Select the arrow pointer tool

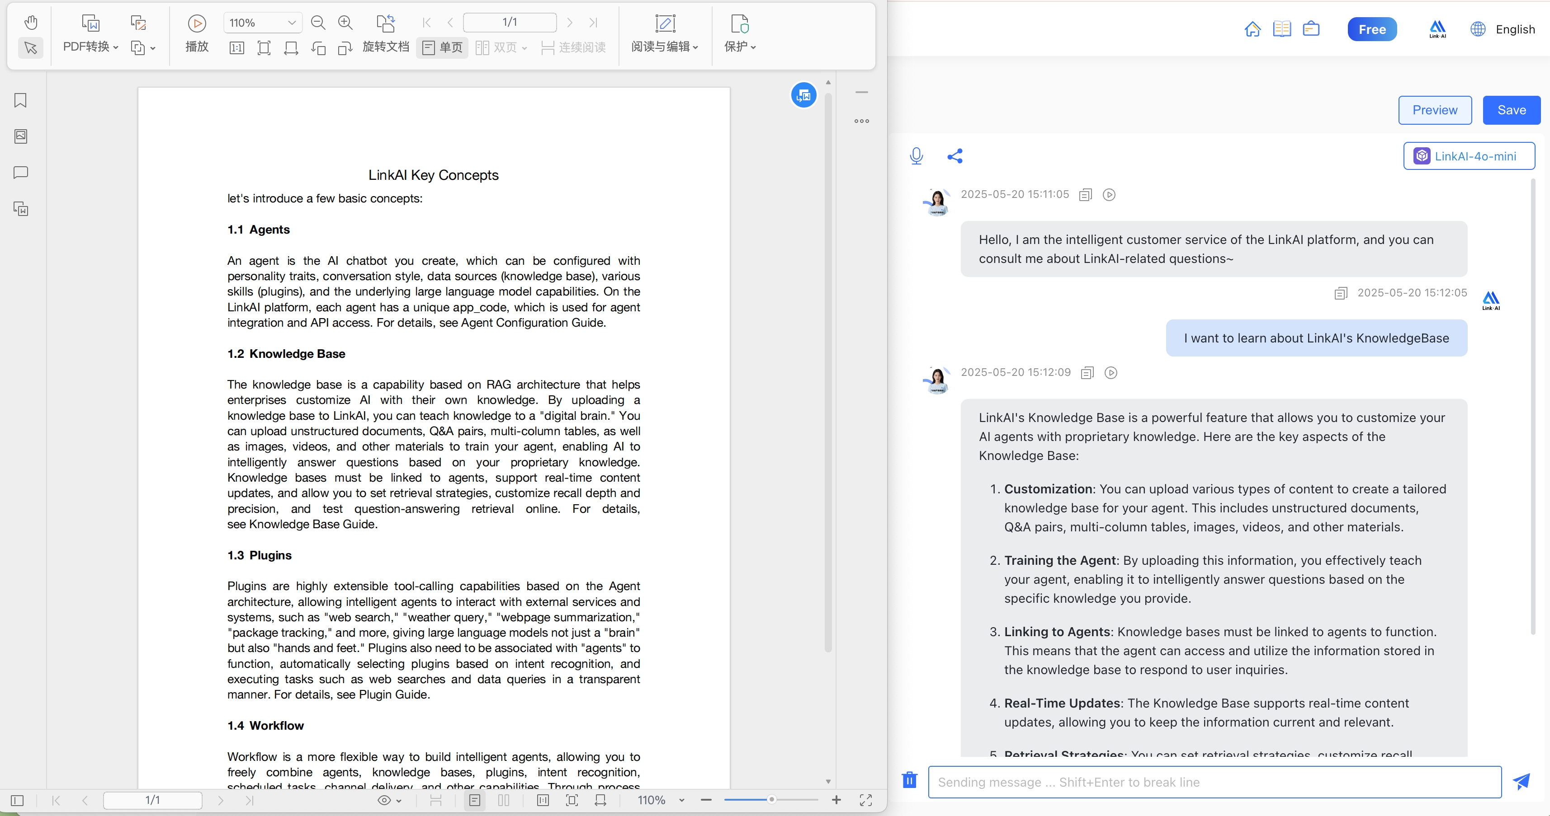tap(31, 47)
